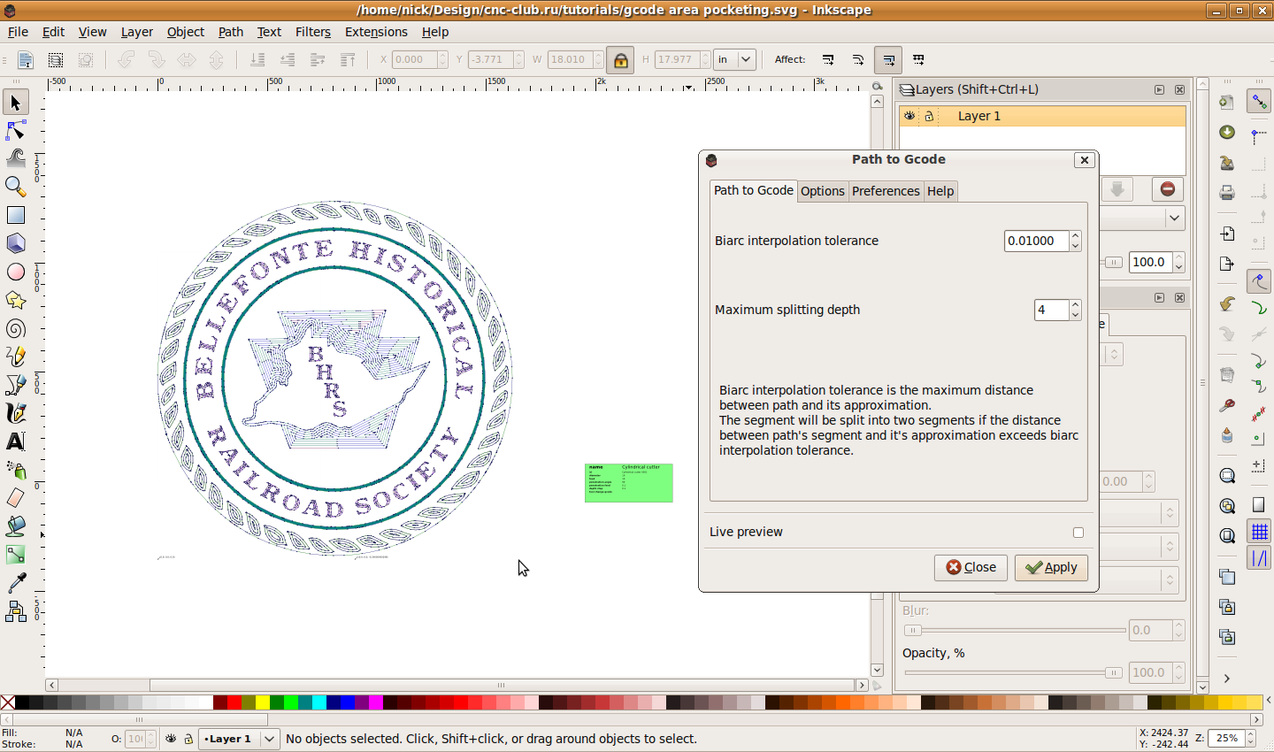This screenshot has height=752, width=1274.
Task: Select the Text tool
Action: click(x=15, y=441)
